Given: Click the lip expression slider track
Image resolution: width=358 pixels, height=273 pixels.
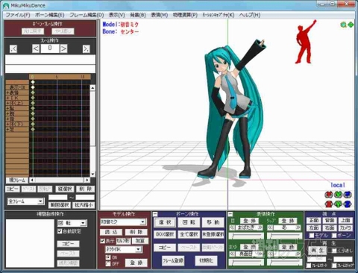Looking at the screenshot, I should click(x=284, y=236).
